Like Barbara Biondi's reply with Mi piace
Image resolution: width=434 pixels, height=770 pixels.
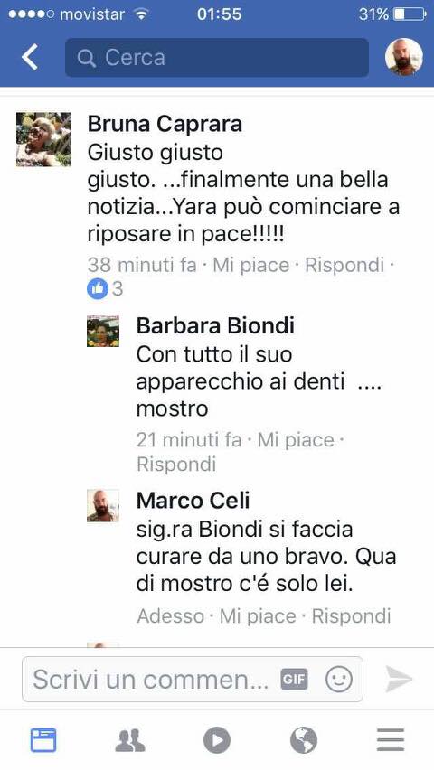coord(296,440)
